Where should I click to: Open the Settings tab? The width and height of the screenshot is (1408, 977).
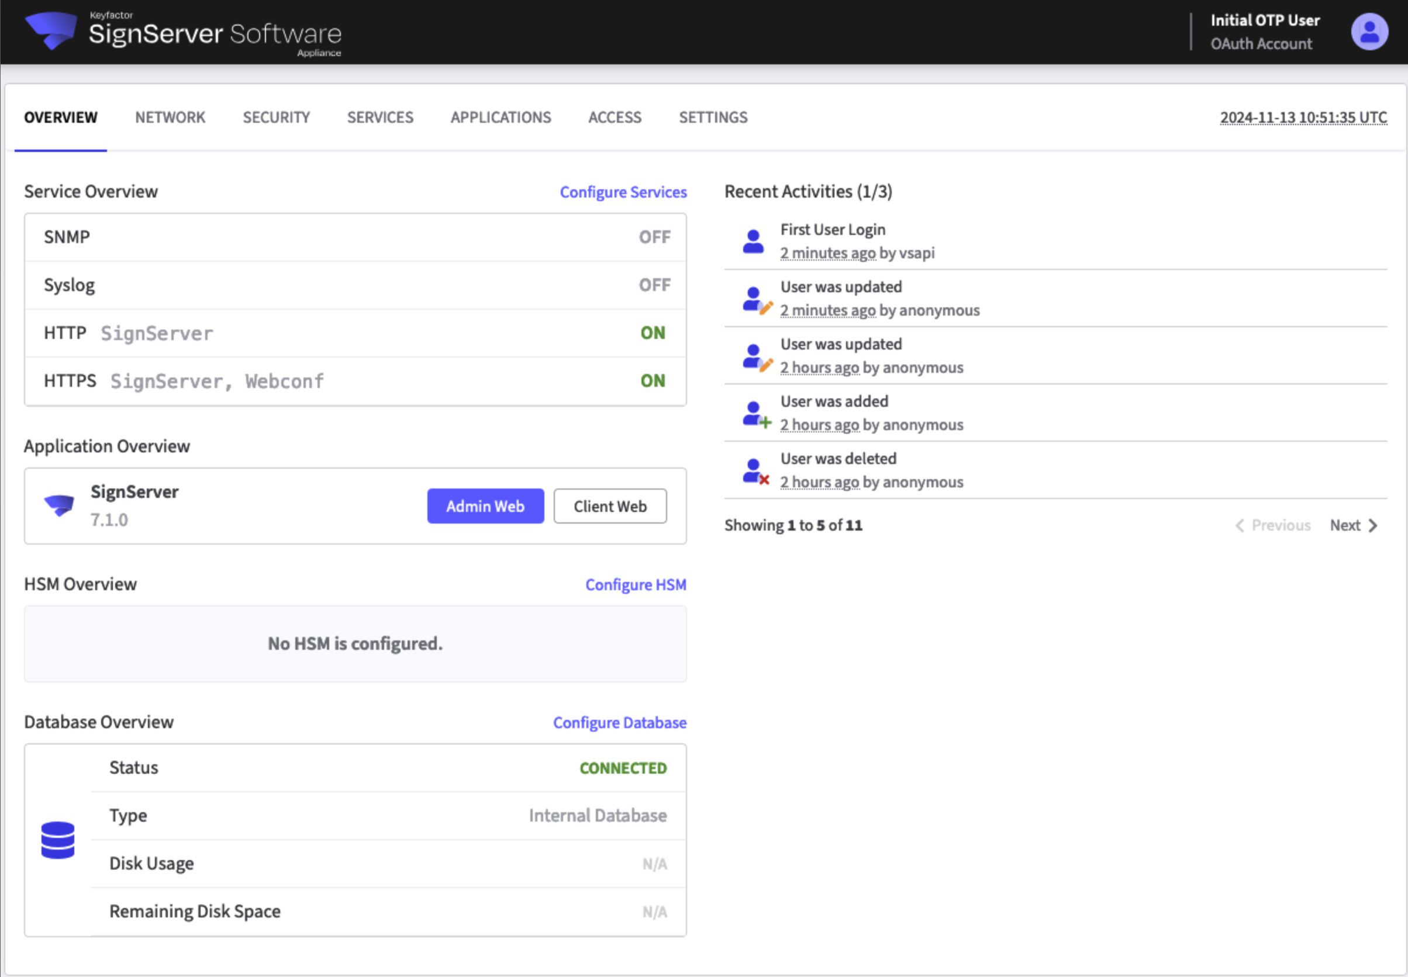point(713,117)
